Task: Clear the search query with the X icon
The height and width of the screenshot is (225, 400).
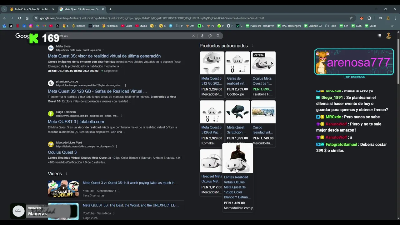Action: click(193, 36)
